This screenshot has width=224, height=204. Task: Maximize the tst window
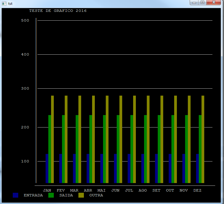[x=202, y=2]
